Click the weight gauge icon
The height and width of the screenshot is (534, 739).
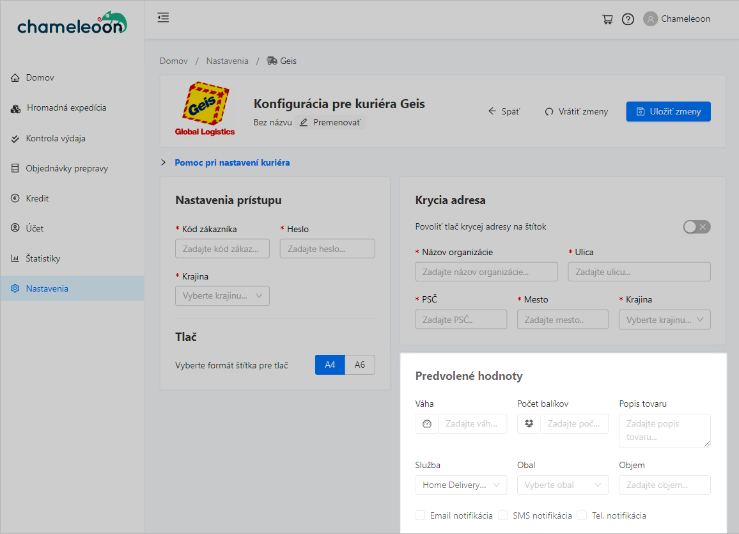pyautogui.click(x=427, y=424)
